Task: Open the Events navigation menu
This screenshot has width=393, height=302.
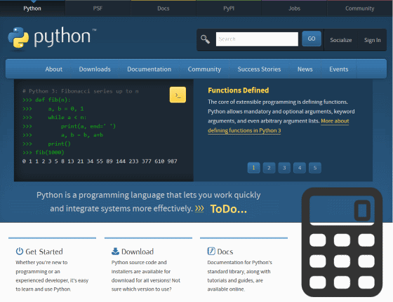Action: click(338, 69)
